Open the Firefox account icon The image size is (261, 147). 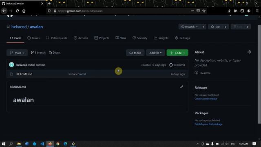(249, 11)
